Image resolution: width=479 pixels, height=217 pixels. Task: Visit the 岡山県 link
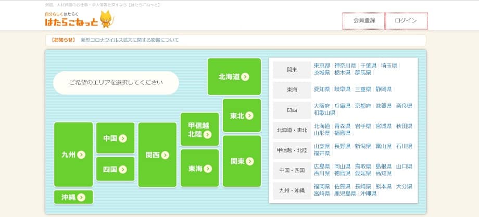point(343,167)
